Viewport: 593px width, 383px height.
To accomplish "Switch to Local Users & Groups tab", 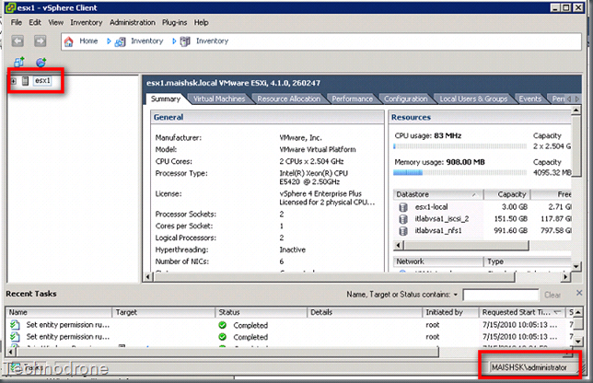I will coord(473,99).
